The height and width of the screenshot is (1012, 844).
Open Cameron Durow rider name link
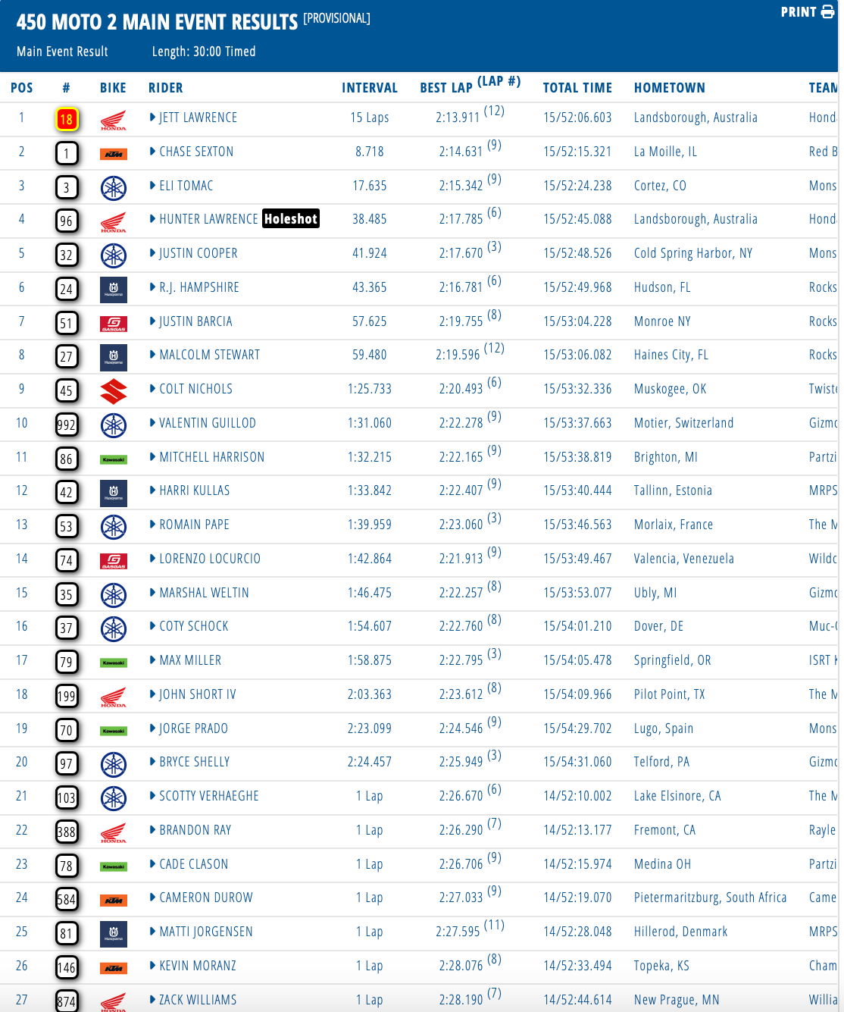click(206, 898)
